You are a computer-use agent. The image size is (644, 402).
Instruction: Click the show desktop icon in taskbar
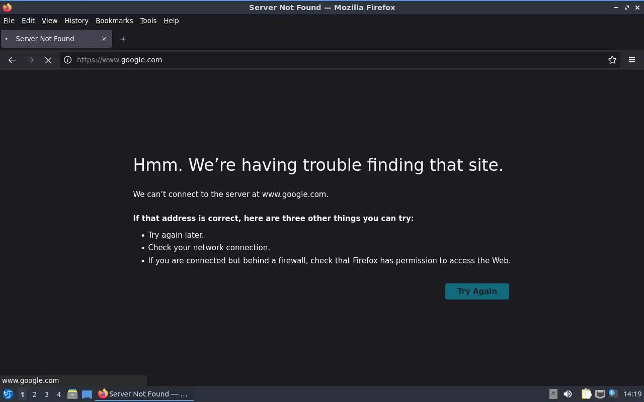[x=87, y=394]
